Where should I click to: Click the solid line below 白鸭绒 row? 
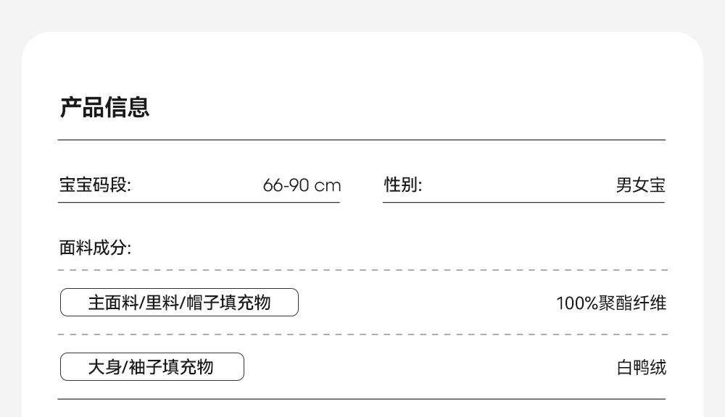[x=361, y=399]
